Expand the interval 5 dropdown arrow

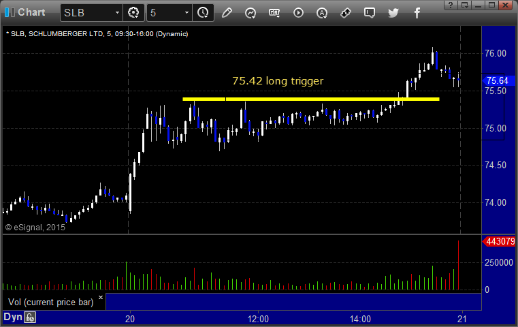point(187,13)
